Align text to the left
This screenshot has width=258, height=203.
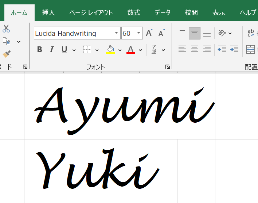tap(182, 50)
